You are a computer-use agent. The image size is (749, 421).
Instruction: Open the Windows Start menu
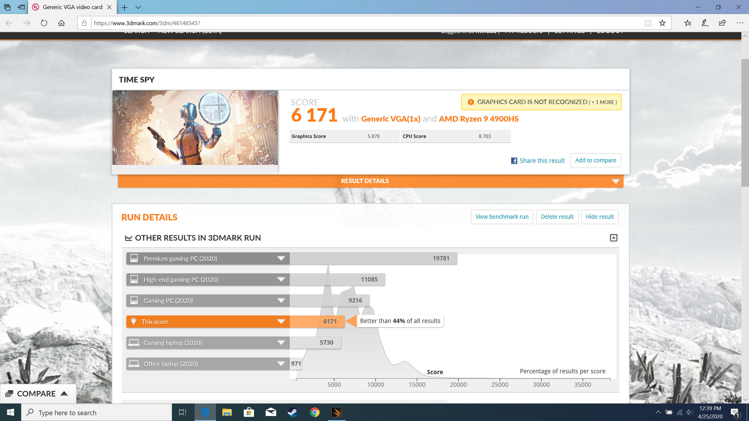click(x=11, y=412)
